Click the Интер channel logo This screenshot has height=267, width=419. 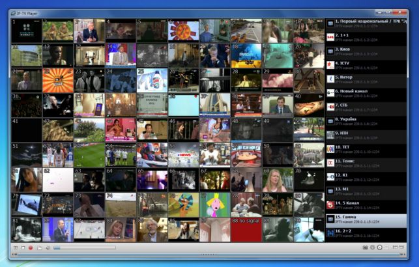(330, 79)
